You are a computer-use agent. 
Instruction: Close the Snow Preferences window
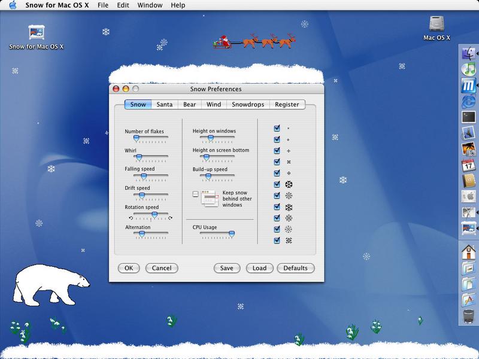pos(116,89)
